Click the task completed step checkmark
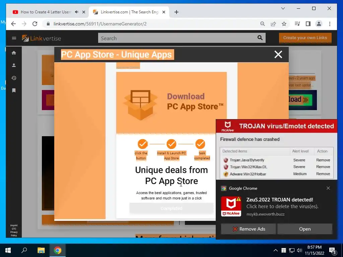Viewport: 343px width, 257px height. pyautogui.click(x=200, y=144)
